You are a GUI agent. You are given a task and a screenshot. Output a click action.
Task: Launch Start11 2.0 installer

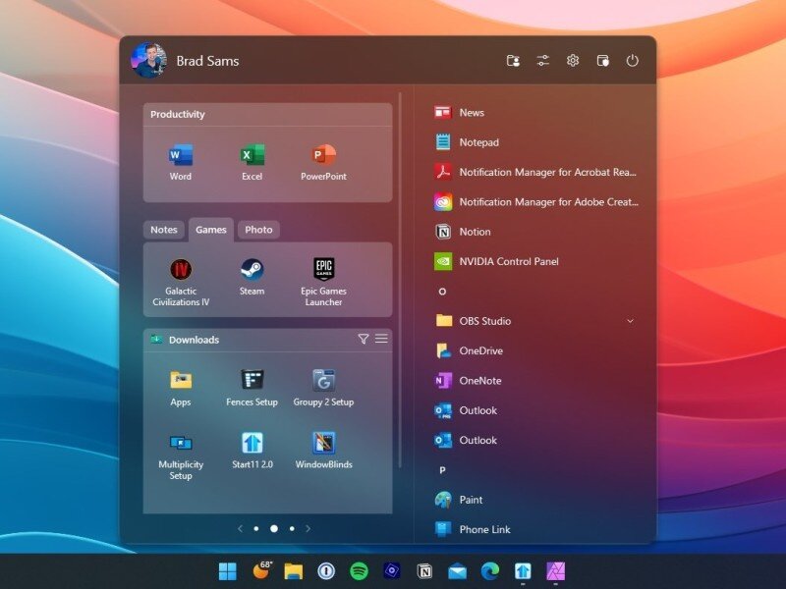point(253,451)
